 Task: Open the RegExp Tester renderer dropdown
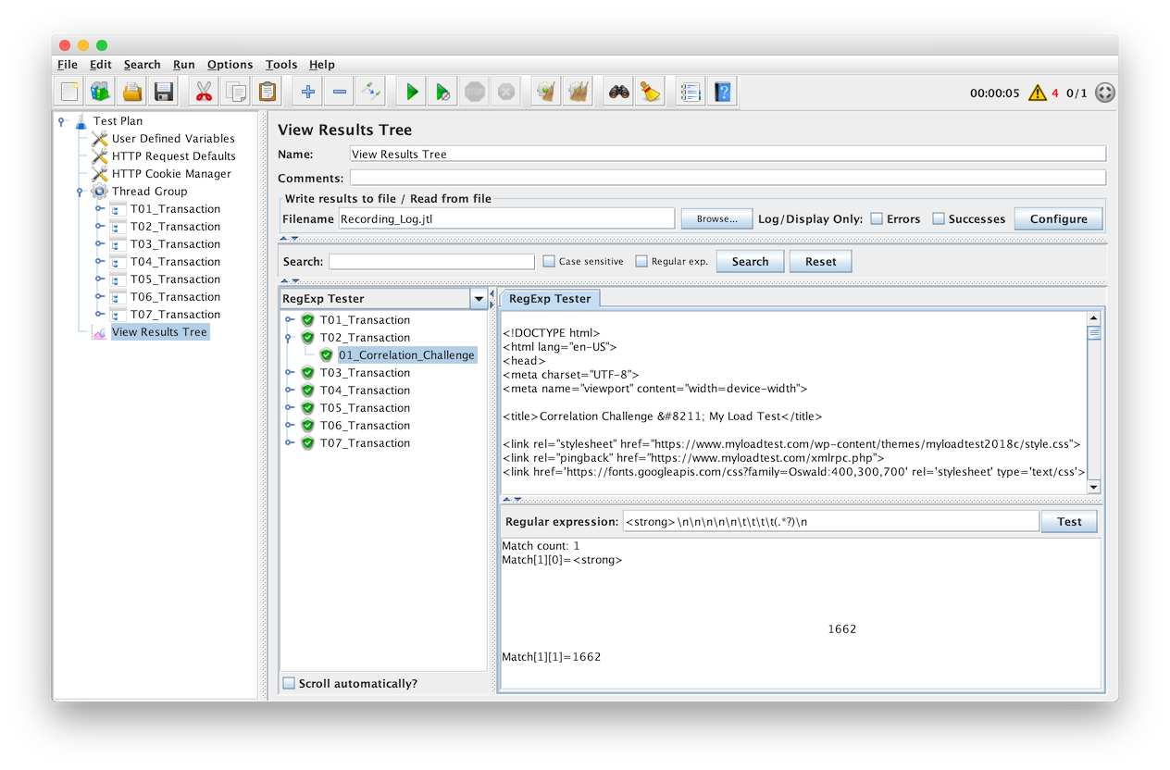479,299
